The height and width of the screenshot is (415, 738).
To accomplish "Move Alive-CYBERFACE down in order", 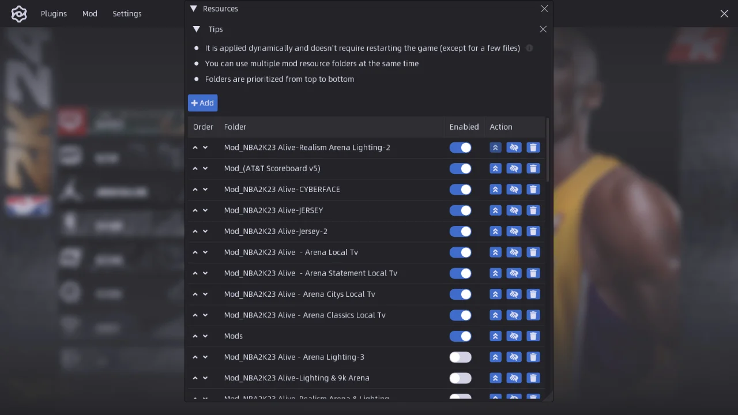I will 205,189.
